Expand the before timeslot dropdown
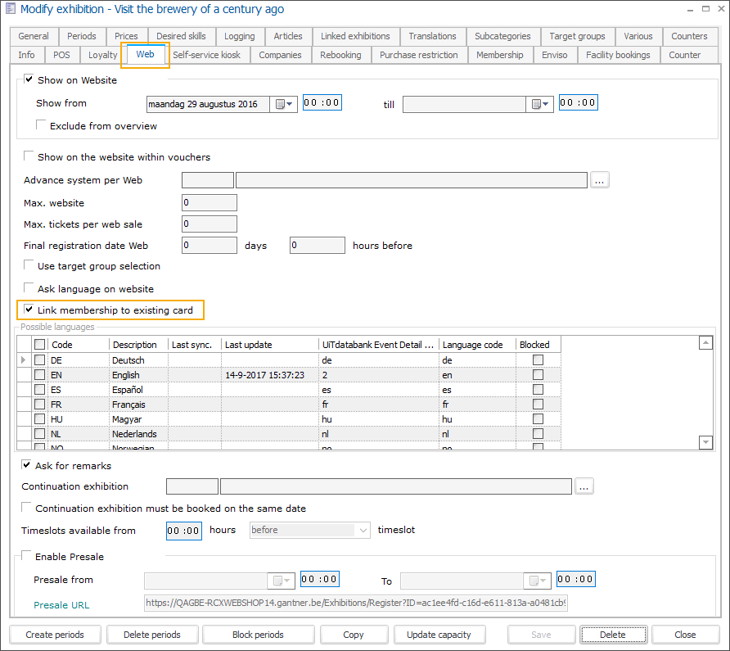 tap(363, 531)
